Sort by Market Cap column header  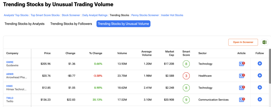[170, 53]
